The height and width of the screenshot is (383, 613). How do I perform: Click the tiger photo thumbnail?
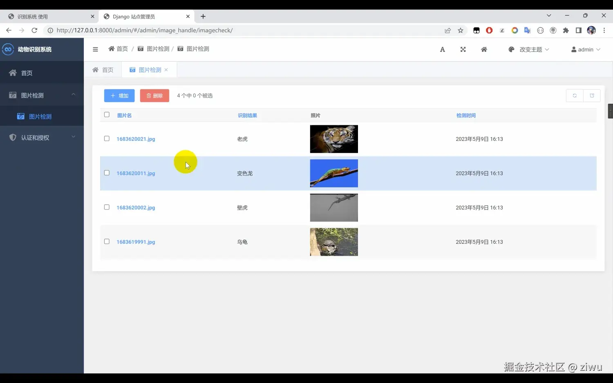tap(334, 139)
